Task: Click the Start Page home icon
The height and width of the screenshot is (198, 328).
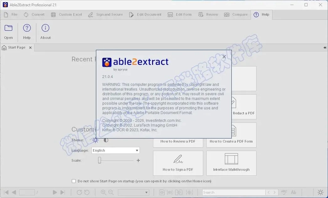Action: [4, 48]
